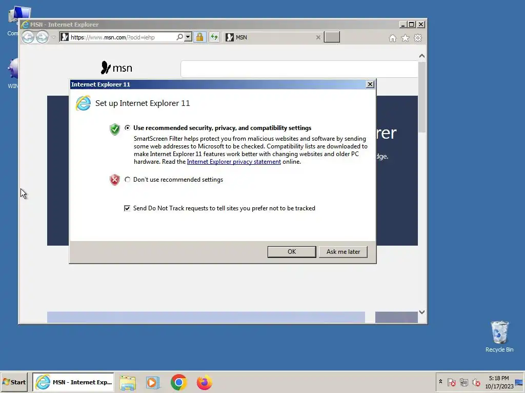This screenshot has width=525, height=393.
Task: Minimize the Internet Explorer window
Action: pyautogui.click(x=403, y=25)
